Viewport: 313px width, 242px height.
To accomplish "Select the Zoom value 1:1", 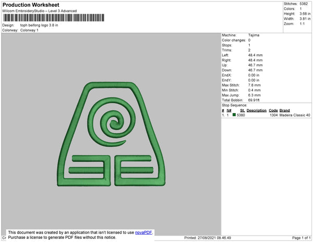I will coord(302,24).
